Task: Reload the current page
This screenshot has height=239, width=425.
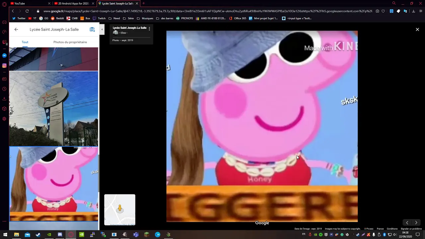Action: 27,11
